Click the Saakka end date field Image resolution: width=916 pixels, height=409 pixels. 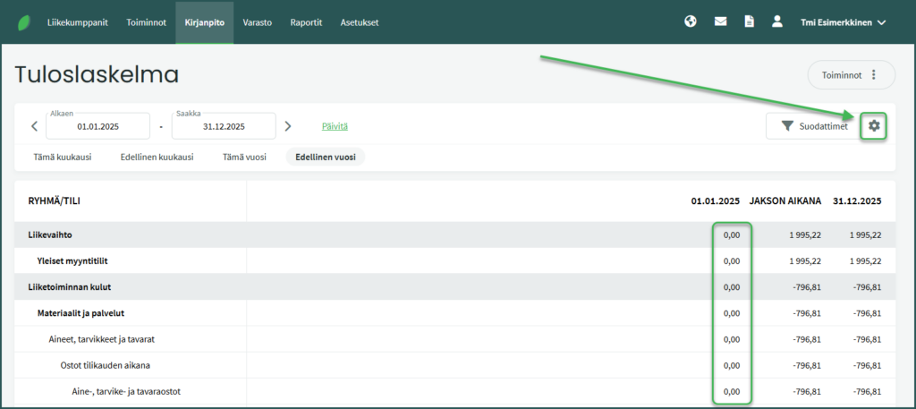[223, 127]
